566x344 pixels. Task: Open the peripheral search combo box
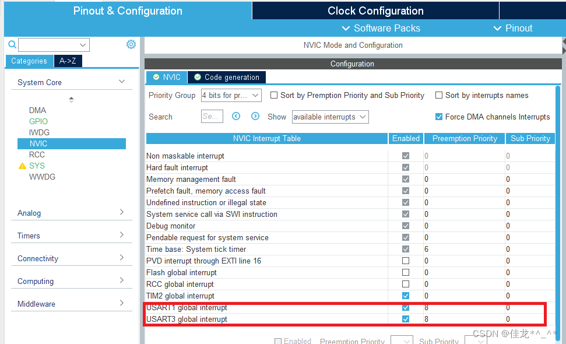coord(54,45)
